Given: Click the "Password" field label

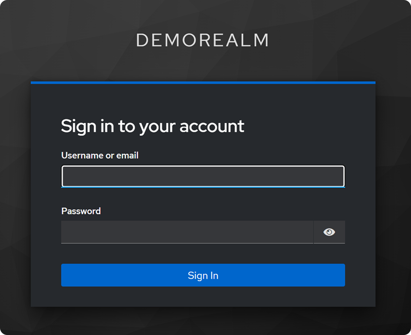Looking at the screenshot, I should point(81,211).
